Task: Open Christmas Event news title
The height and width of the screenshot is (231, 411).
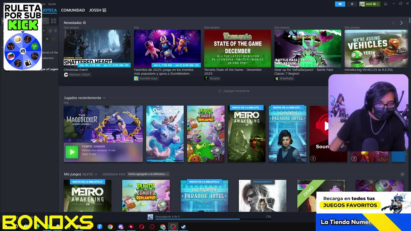Action: click(x=76, y=70)
